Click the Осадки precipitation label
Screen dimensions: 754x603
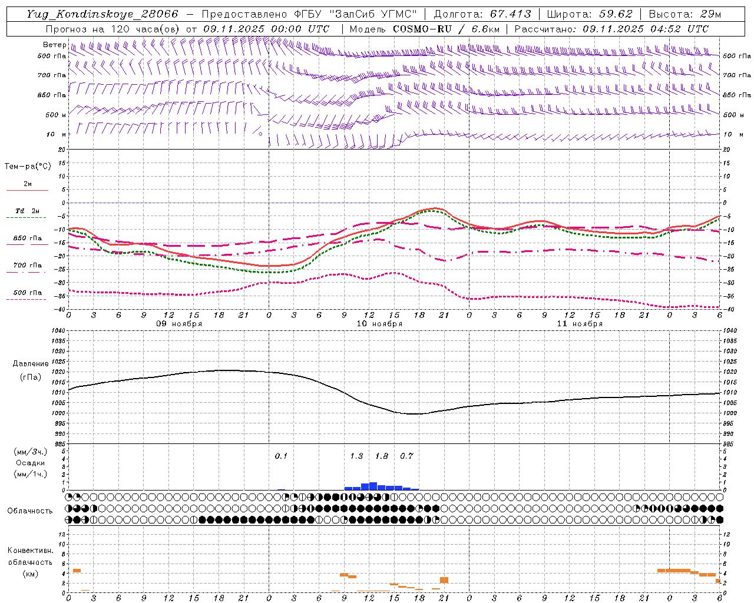click(x=30, y=463)
